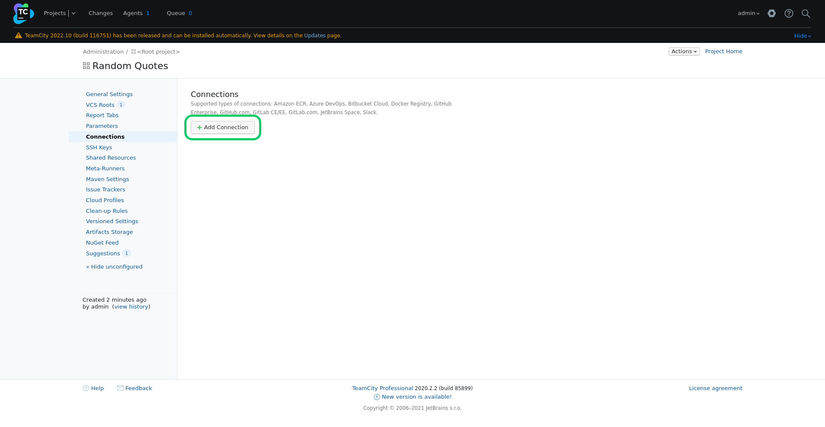Open the License agreement link
The height and width of the screenshot is (427, 825).
[716, 388]
